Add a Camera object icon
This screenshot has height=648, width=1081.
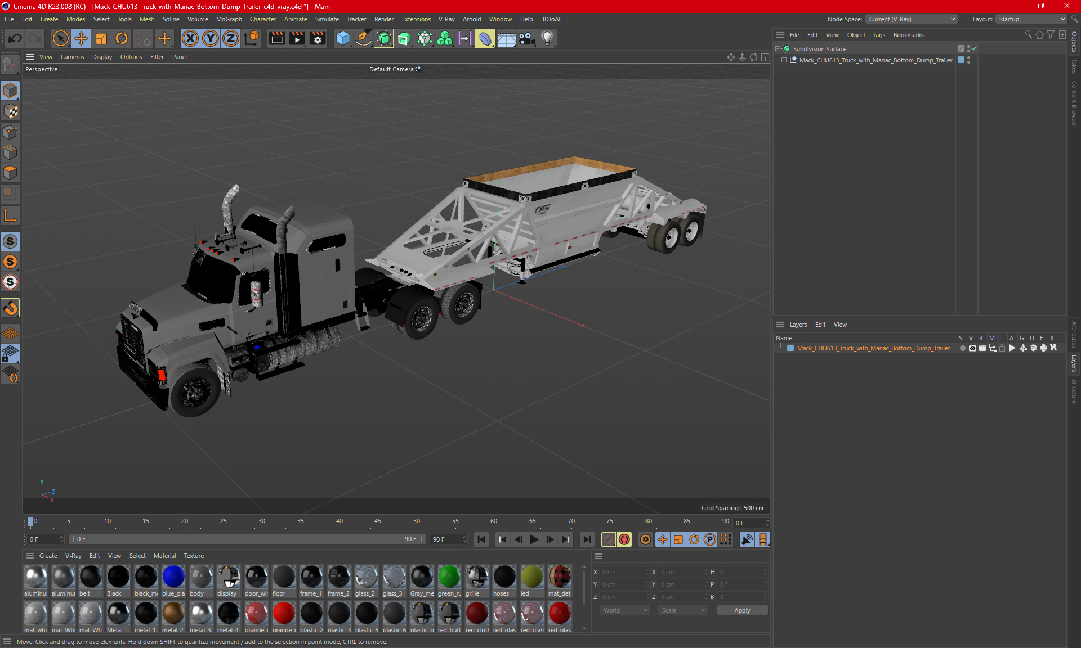(x=526, y=38)
